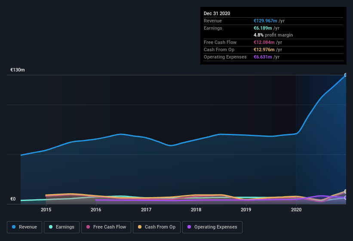Viewport: 353px width, 241px height.
Task: Click the €129.967m revenue value
Action: pos(265,21)
